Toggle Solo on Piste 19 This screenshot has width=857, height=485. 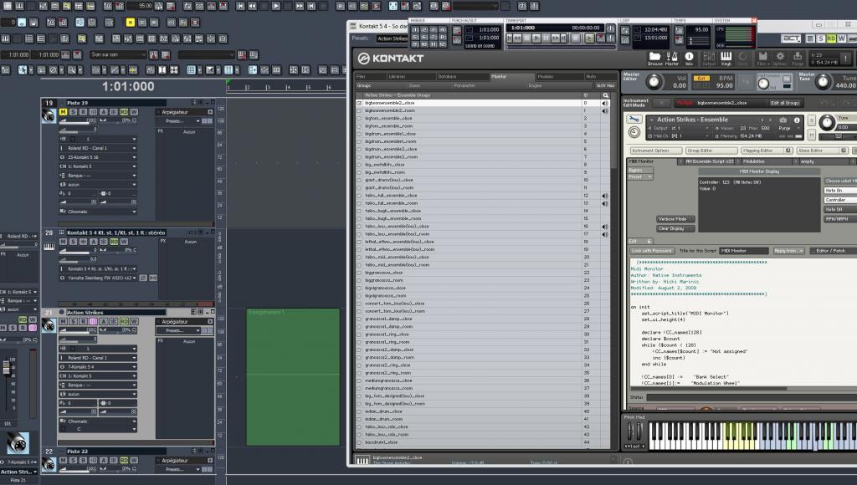click(74, 112)
